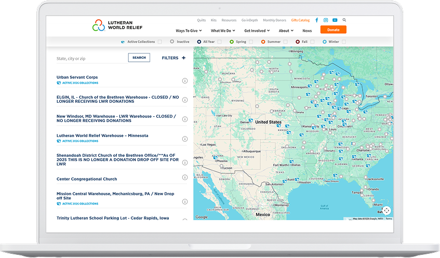Click the Google logo on the map
The width and height of the screenshot is (440, 258).
tap(202, 217)
